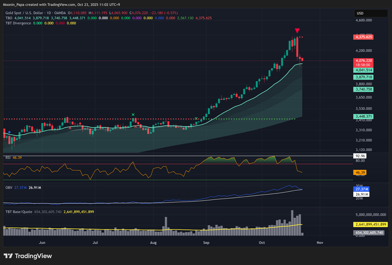
Task: Click the blue OBV value label 27.37M
Action: tap(360, 189)
